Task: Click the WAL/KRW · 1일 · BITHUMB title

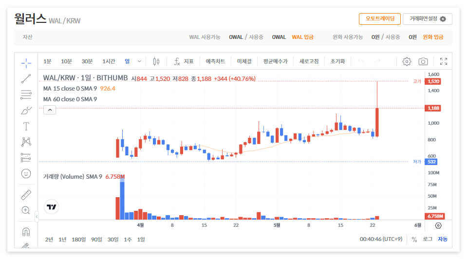Action: click(85, 78)
